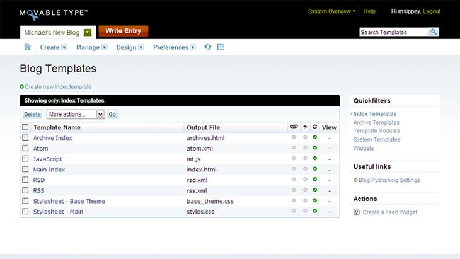Image resolution: width=460 pixels, height=259 pixels.
Task: Check the RSD template checkbox
Action: click(x=25, y=180)
